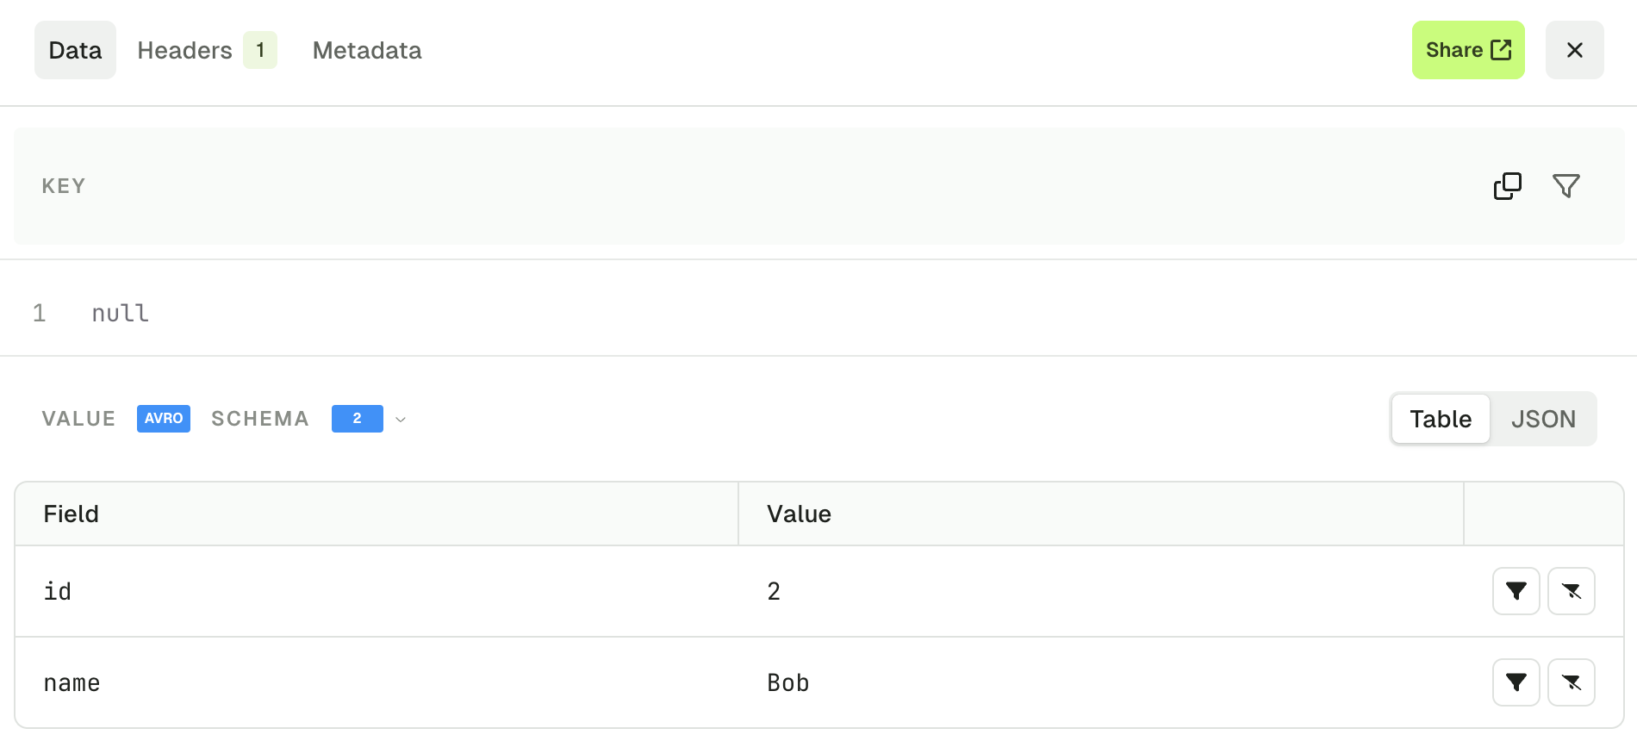
Task: Click the Bob value cell
Action: coord(1100,682)
